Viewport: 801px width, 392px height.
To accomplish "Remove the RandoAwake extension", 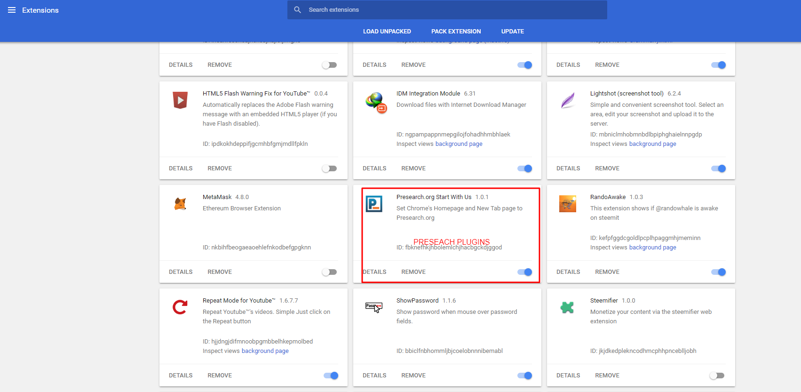I will [607, 272].
